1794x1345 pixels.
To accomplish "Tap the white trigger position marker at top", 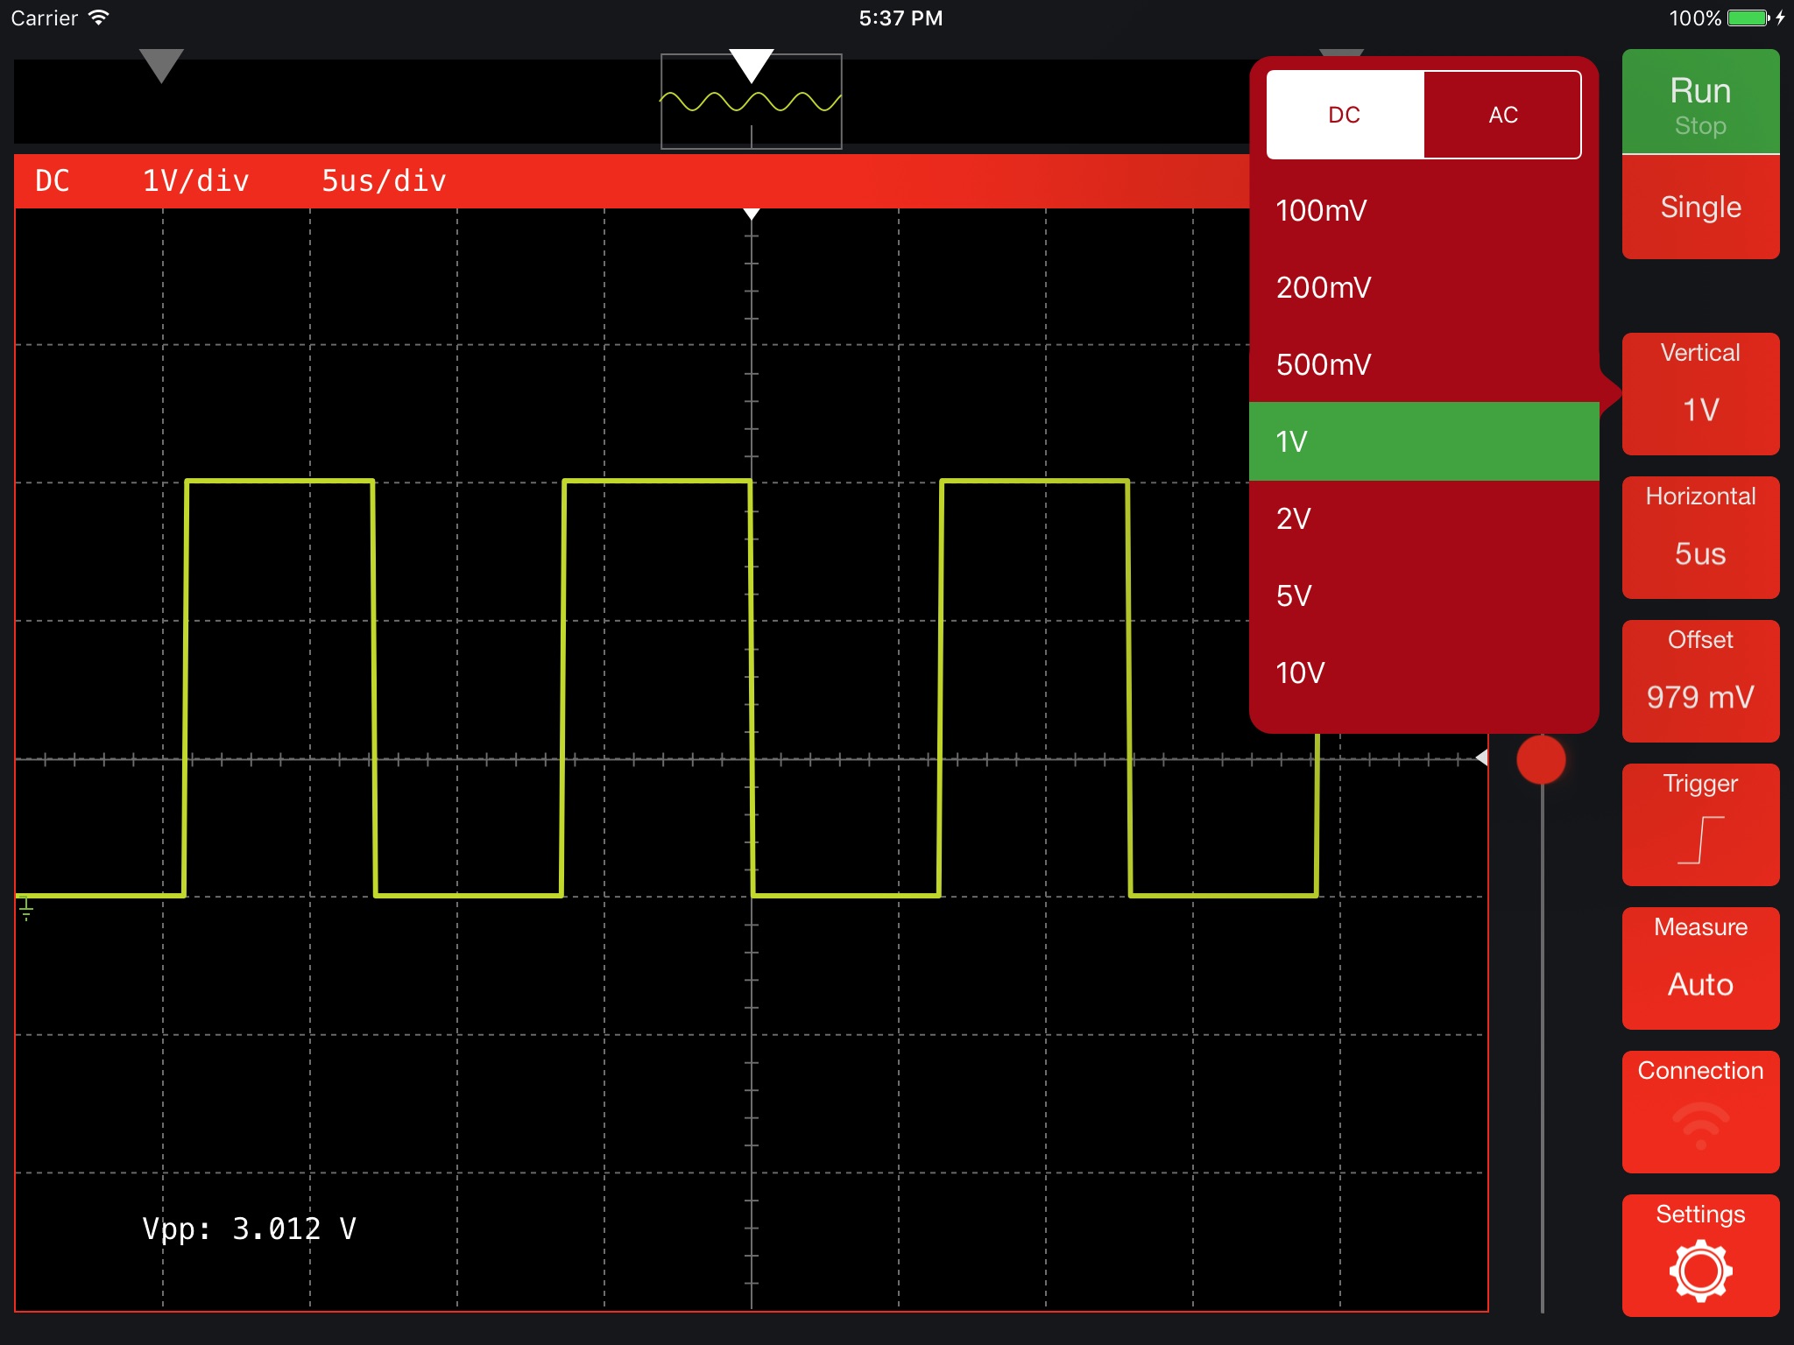I will [752, 66].
